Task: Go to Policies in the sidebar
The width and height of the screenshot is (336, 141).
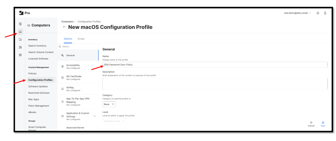Action: 32,73
